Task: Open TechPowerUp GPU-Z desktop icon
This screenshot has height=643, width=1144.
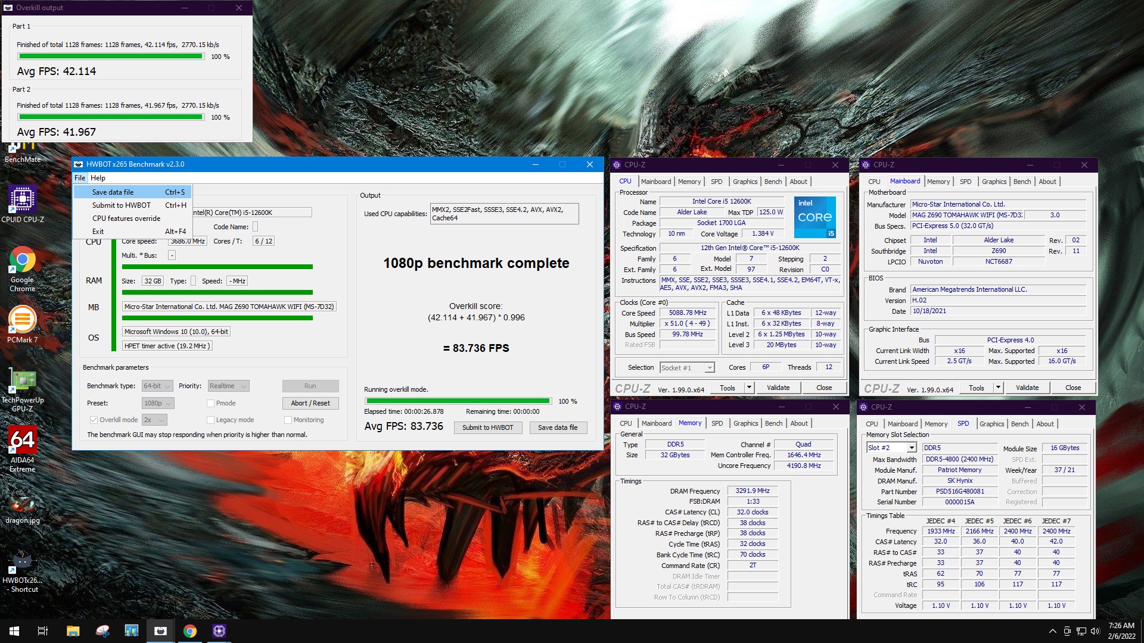Action: click(x=23, y=390)
